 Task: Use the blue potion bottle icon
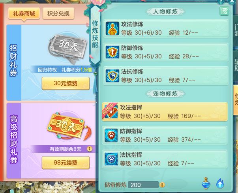click(x=206, y=183)
